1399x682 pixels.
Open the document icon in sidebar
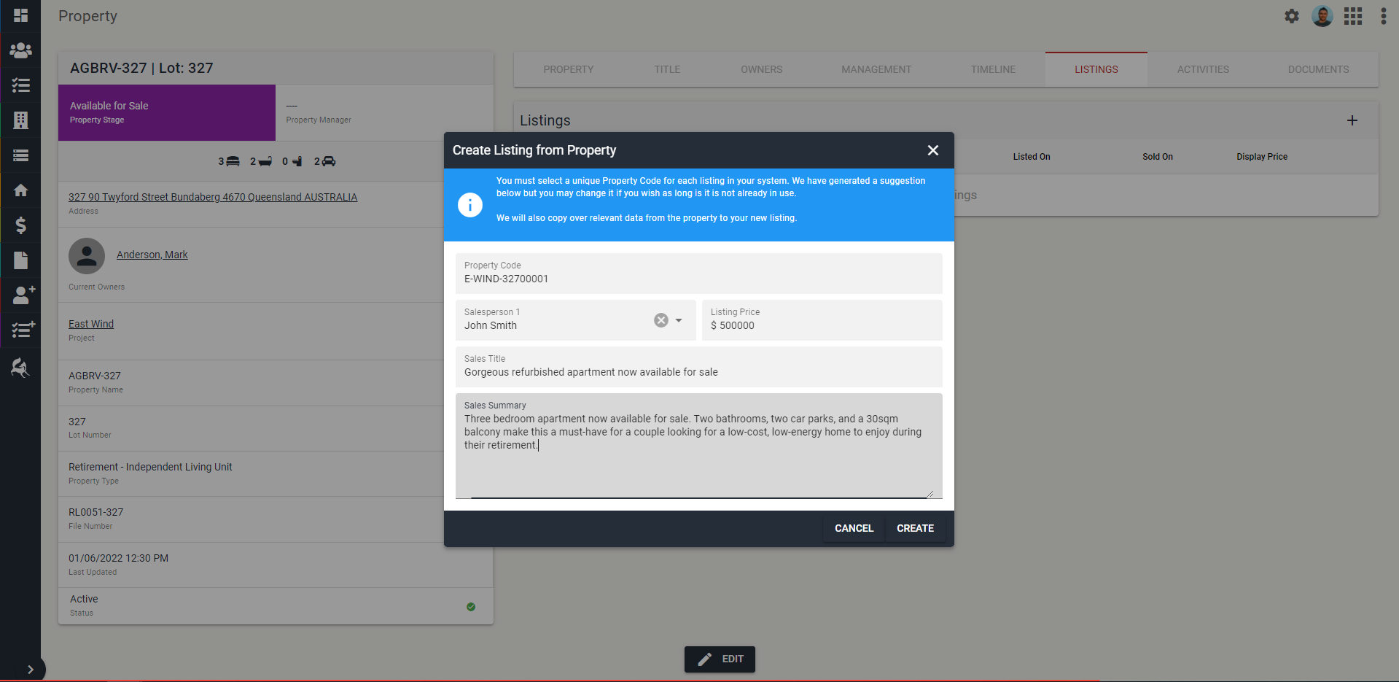click(x=20, y=260)
